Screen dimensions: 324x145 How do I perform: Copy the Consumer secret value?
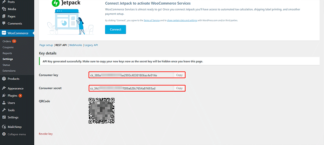pos(179,88)
